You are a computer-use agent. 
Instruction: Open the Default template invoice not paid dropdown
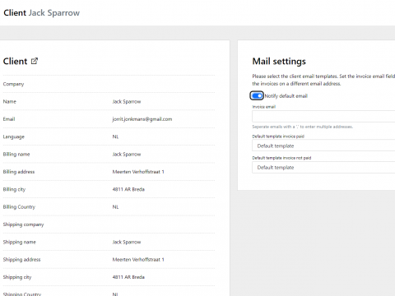(323, 167)
